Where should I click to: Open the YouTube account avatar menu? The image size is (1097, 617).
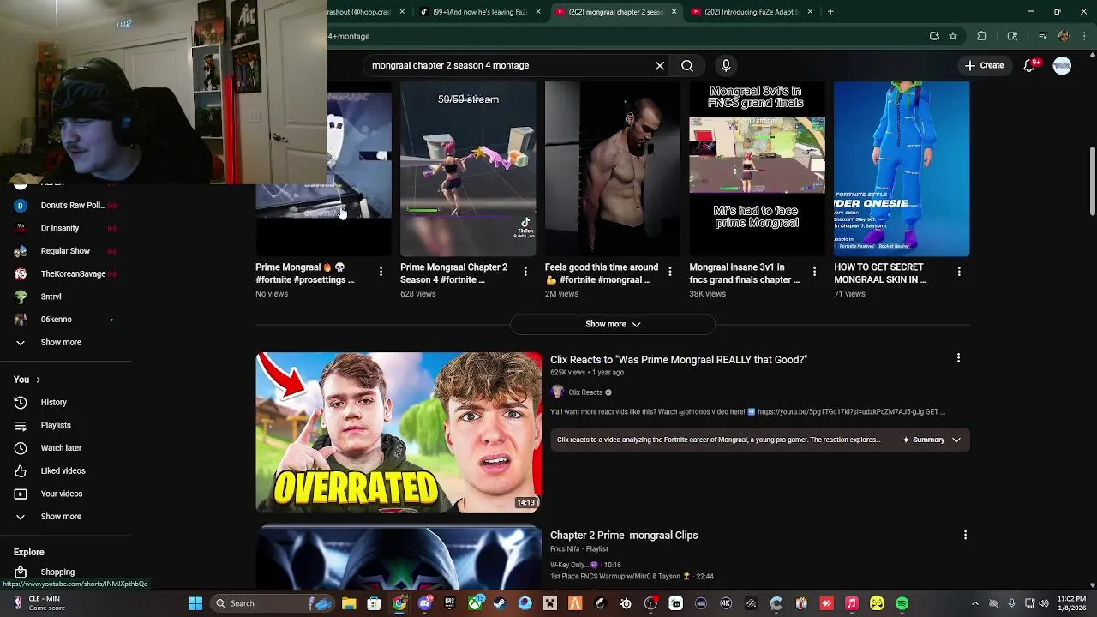[x=1062, y=65]
